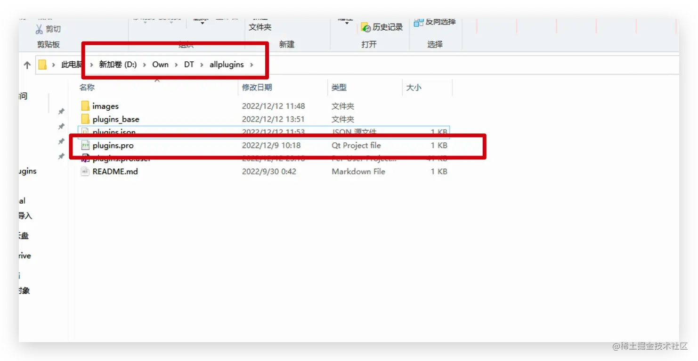Select the README.md file name
The width and height of the screenshot is (698, 361).
coord(115,172)
